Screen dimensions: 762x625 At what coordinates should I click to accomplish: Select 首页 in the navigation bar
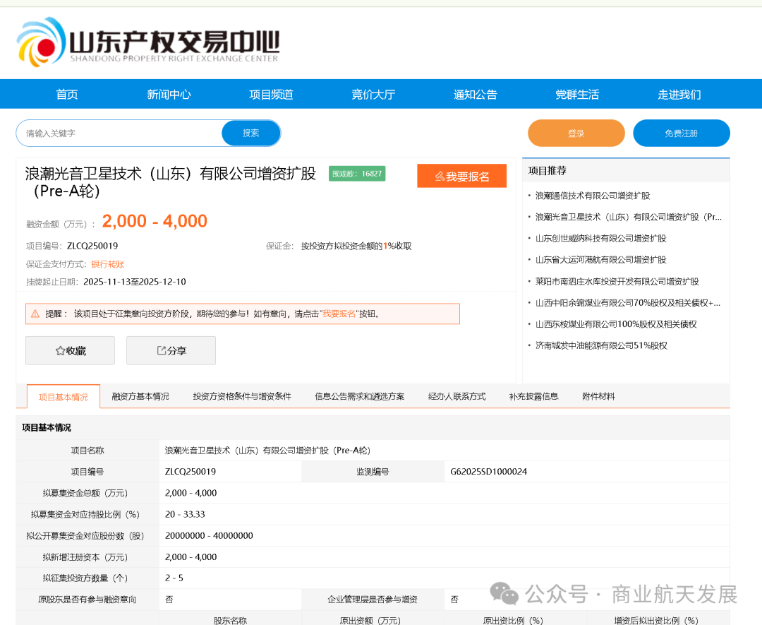pos(66,93)
